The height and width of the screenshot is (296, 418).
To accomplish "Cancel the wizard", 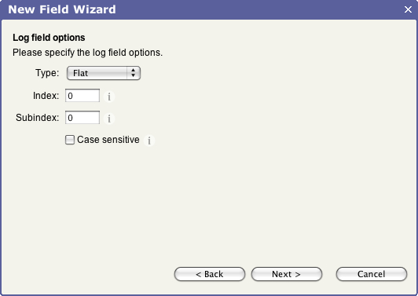I will (x=372, y=274).
